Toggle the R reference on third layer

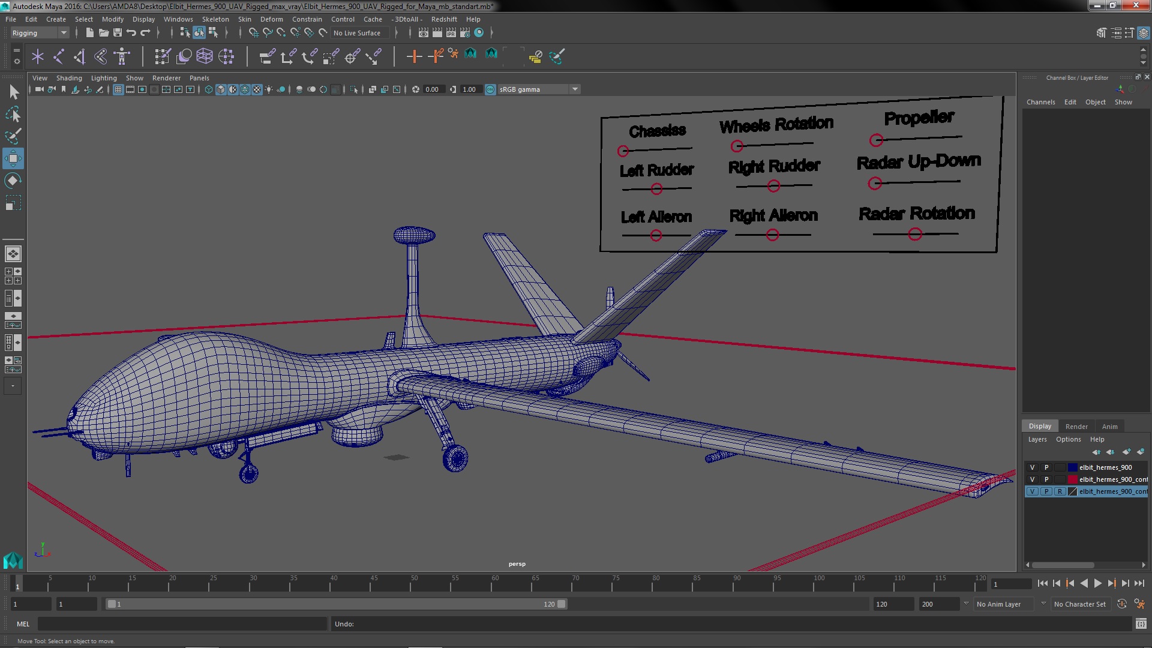1060,491
